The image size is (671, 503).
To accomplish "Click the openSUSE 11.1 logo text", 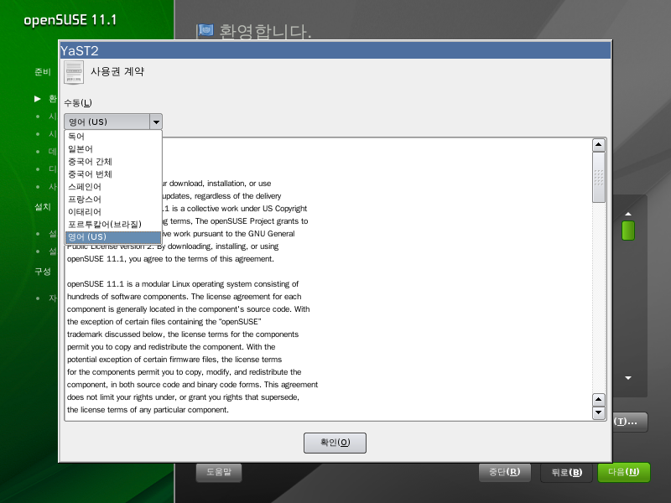I will 70,20.
